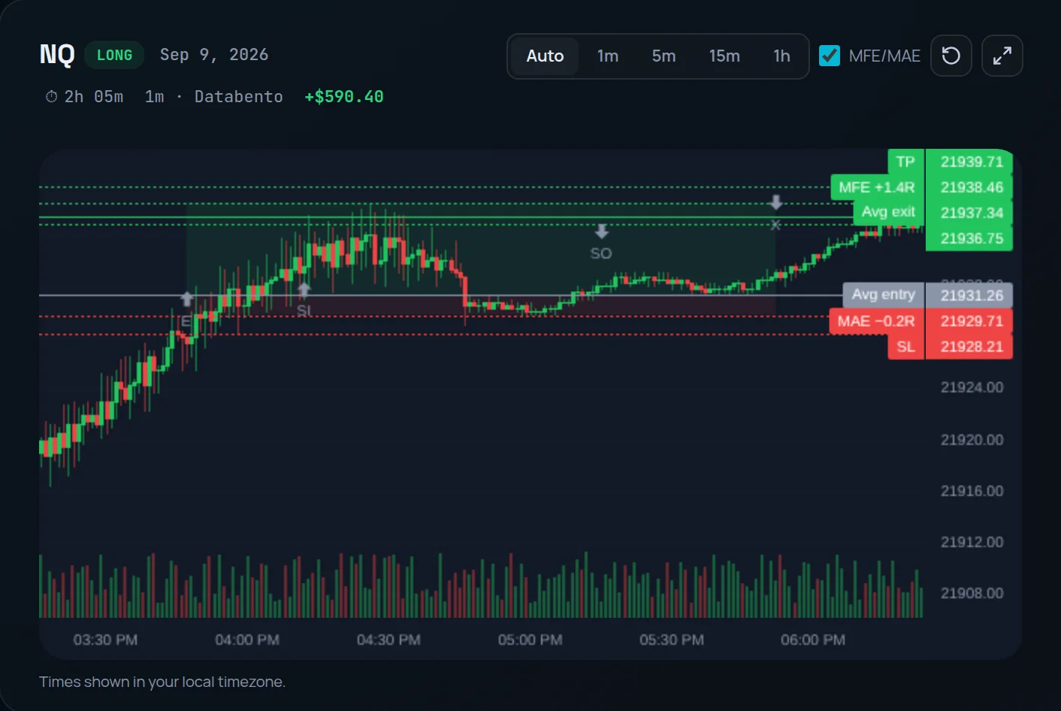
Task: Click the entry arrow marker E
Action: [186, 299]
